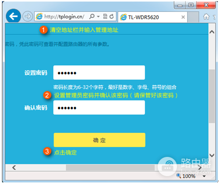
Task: Click the 确认密码 confirm password field
Action: point(99,108)
